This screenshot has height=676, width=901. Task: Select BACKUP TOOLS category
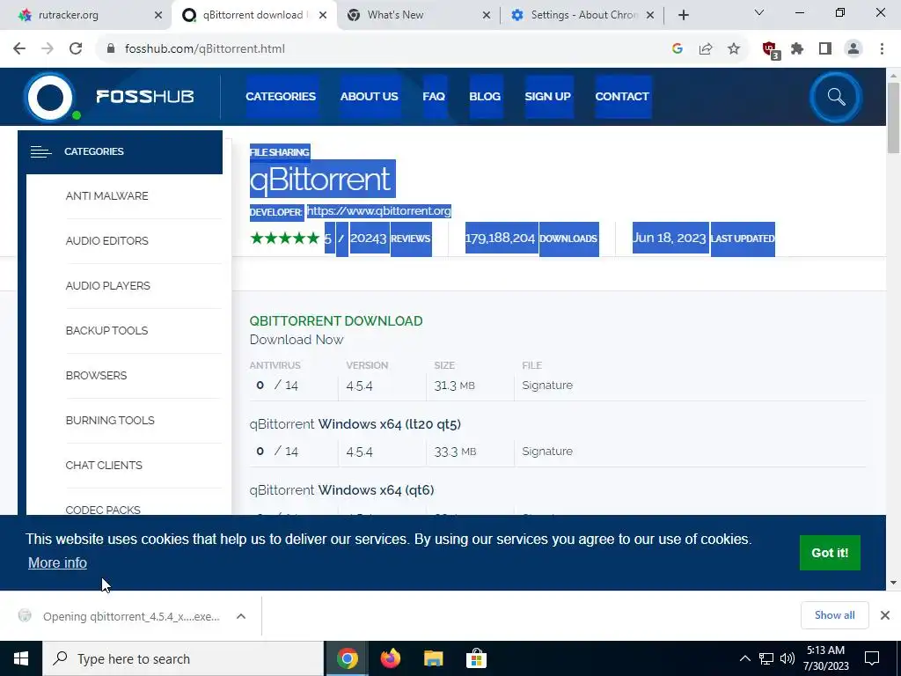106,331
